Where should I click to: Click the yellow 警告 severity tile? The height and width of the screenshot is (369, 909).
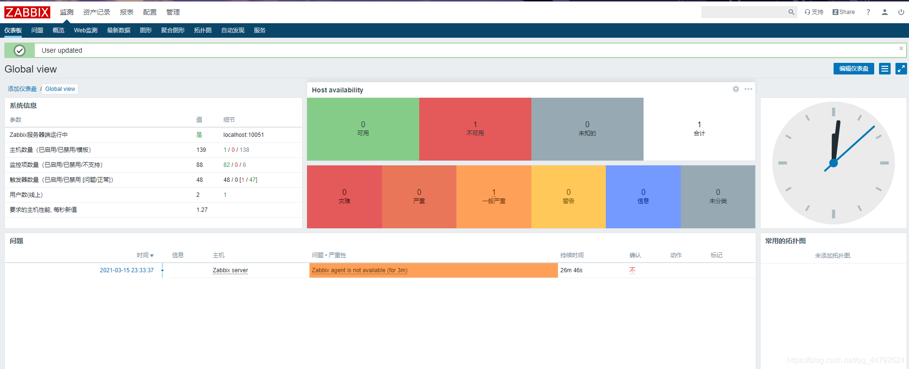coord(569,197)
